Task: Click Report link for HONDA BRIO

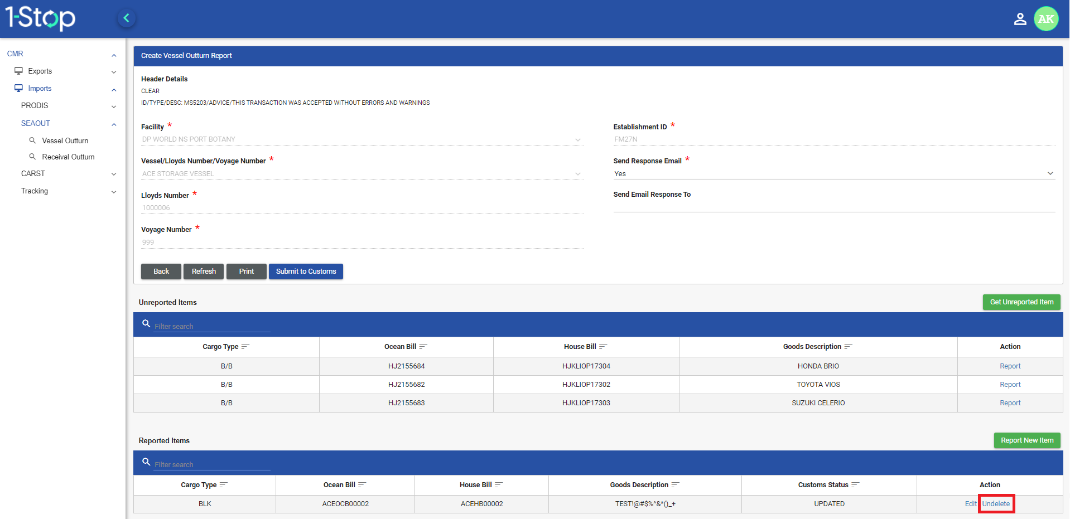Action: point(1010,366)
